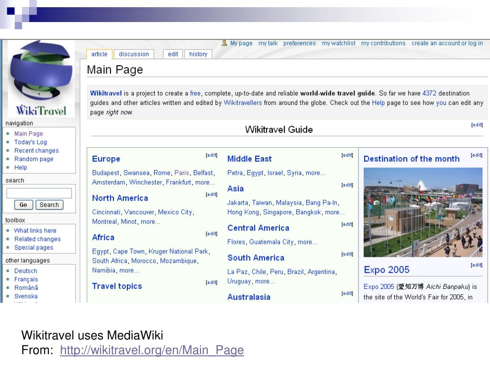Open the edit tab
The height and width of the screenshot is (368, 490).
pyautogui.click(x=173, y=54)
